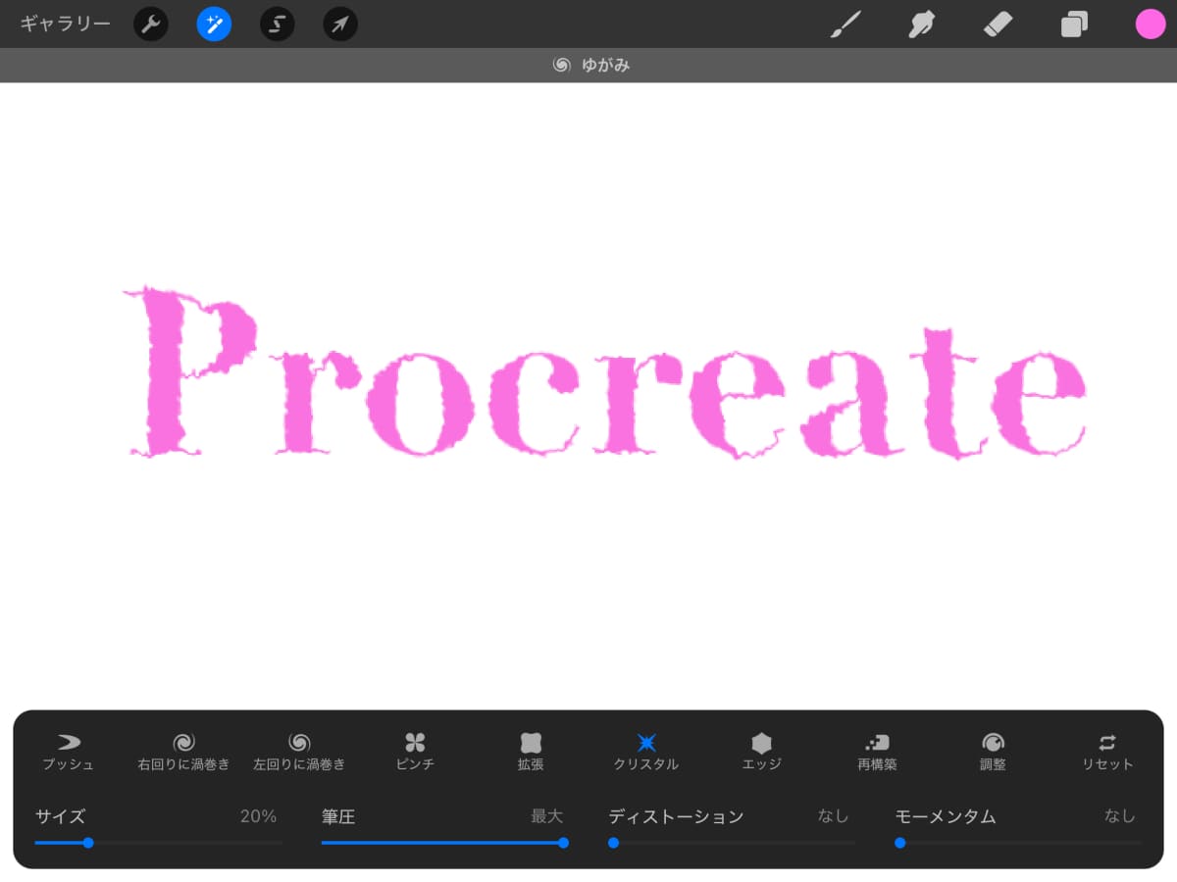Choose 右回りに渦巻き twirl mode
Image resolution: width=1177 pixels, height=882 pixels.
(183, 752)
